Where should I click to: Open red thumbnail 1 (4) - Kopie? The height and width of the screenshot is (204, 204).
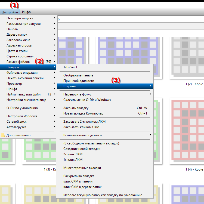(x=187, y=131)
